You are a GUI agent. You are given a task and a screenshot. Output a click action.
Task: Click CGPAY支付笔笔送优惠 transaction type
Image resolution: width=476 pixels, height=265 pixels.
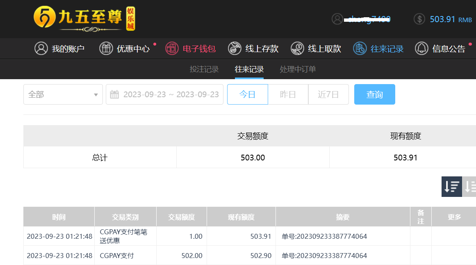pos(123,236)
